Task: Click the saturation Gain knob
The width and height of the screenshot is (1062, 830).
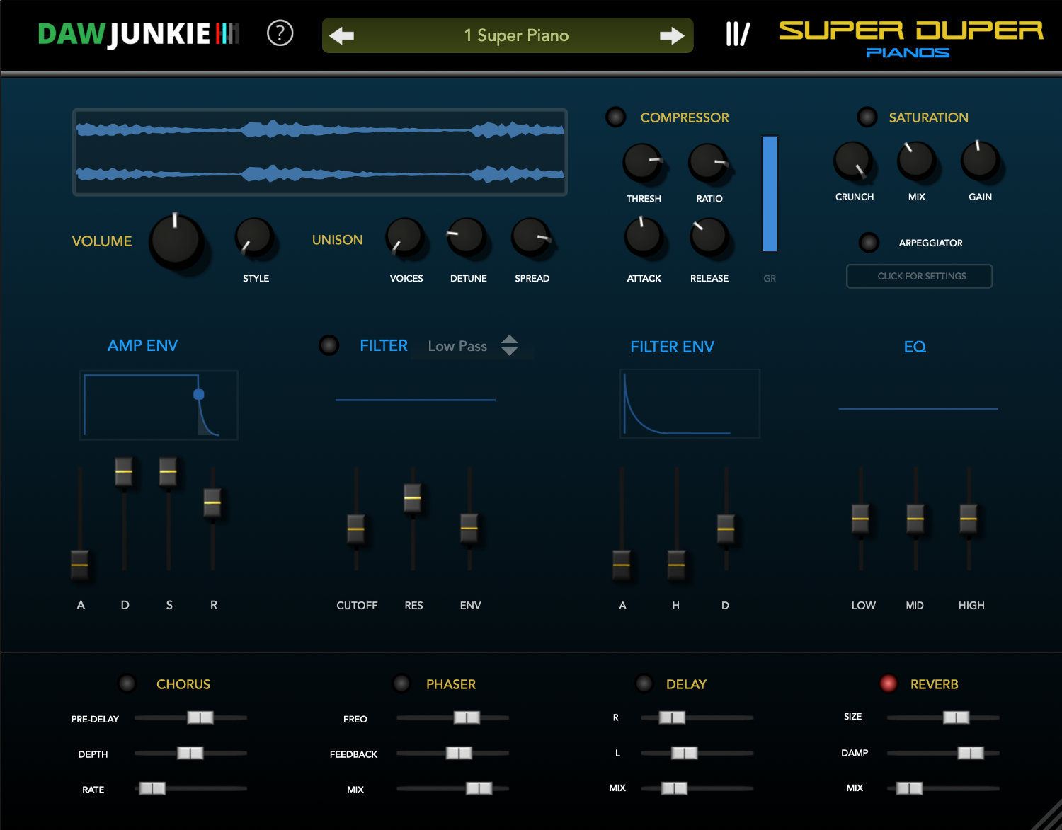Action: [x=980, y=160]
